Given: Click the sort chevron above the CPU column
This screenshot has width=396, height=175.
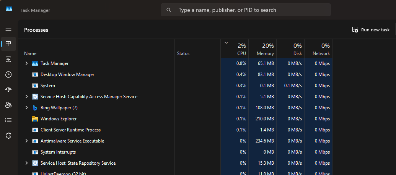Looking at the screenshot, I should (x=226, y=43).
